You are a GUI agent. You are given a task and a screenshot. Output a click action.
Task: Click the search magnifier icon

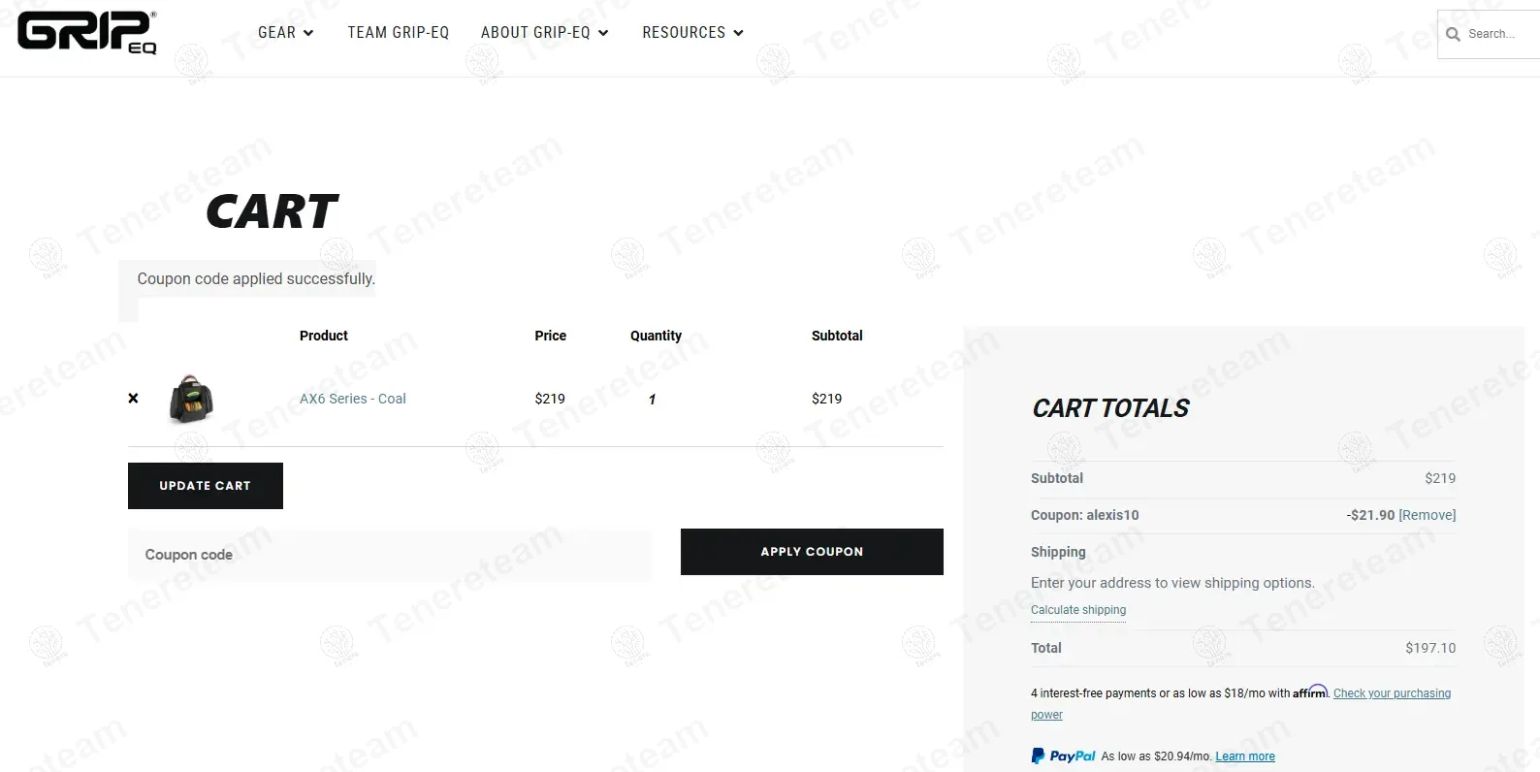click(x=1453, y=34)
